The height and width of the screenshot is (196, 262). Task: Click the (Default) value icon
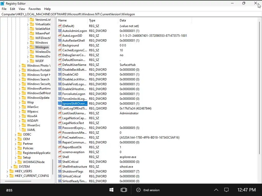coord(60,26)
